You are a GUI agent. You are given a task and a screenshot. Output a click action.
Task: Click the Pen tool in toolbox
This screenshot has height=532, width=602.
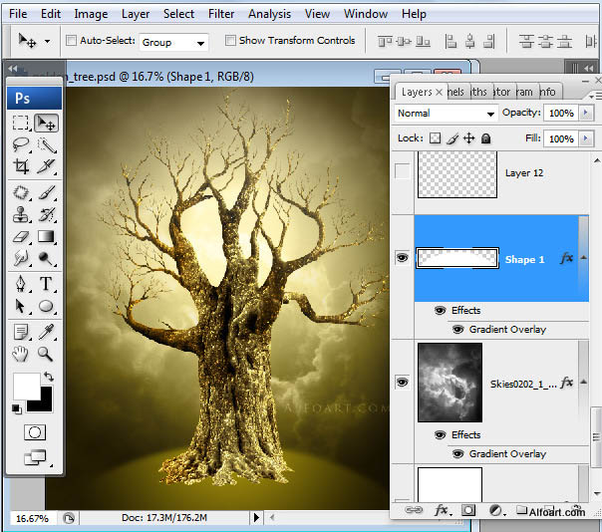pyautogui.click(x=21, y=284)
